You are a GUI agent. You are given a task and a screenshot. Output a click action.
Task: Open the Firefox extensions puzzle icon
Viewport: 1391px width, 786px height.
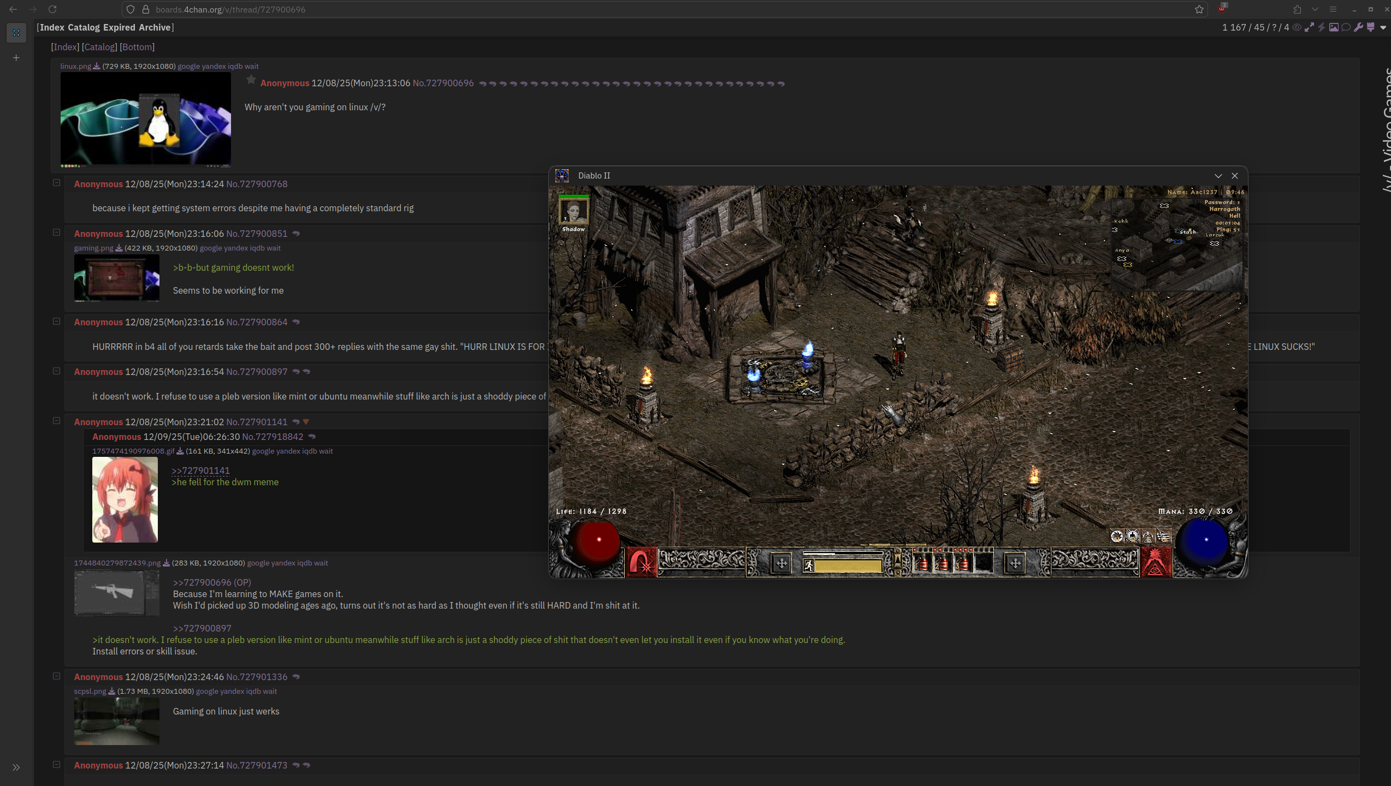click(1297, 9)
